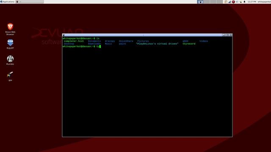
Task: Open the whitepaperkat user menu
Action: (x=264, y=2)
